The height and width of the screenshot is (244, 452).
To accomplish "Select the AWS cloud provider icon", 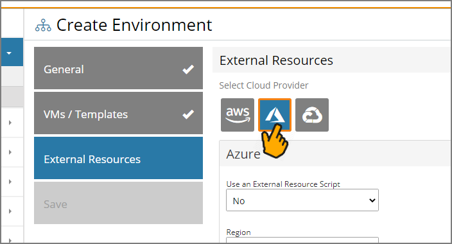I will pyautogui.click(x=238, y=115).
